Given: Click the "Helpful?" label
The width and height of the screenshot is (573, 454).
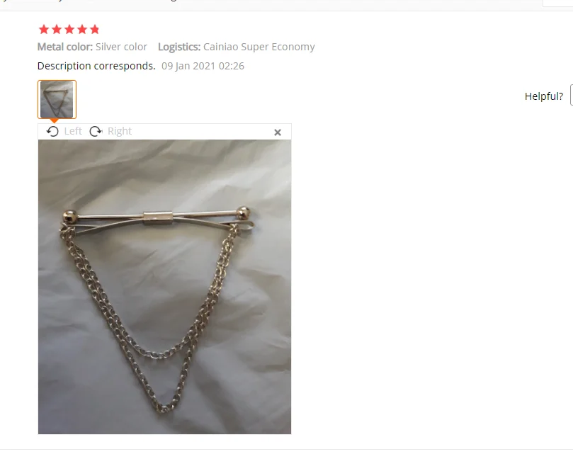Looking at the screenshot, I should pyautogui.click(x=544, y=96).
